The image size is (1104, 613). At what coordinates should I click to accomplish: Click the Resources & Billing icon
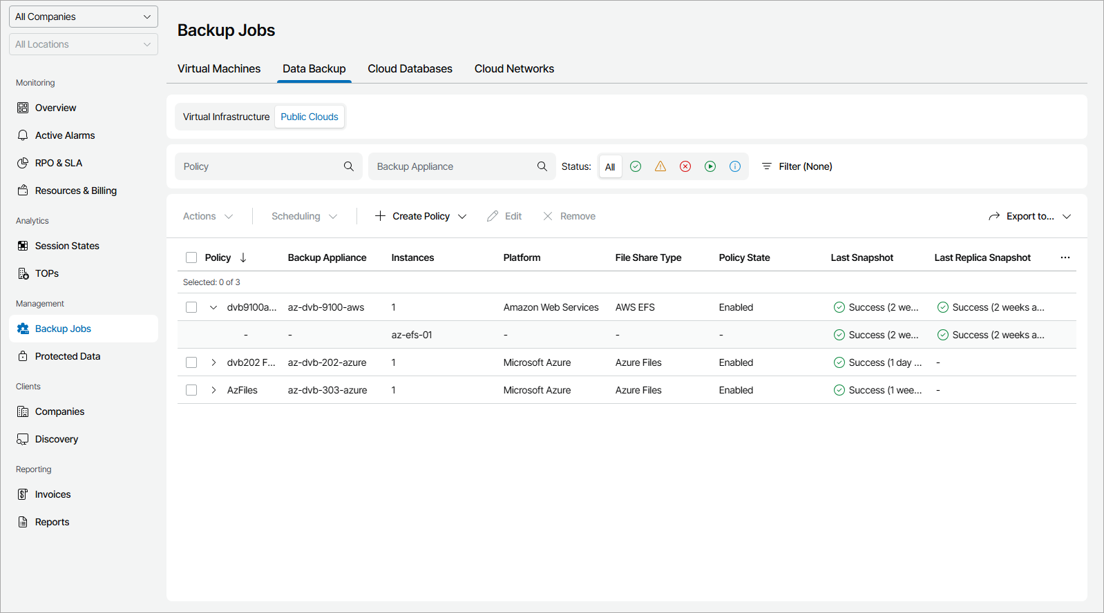tap(23, 191)
